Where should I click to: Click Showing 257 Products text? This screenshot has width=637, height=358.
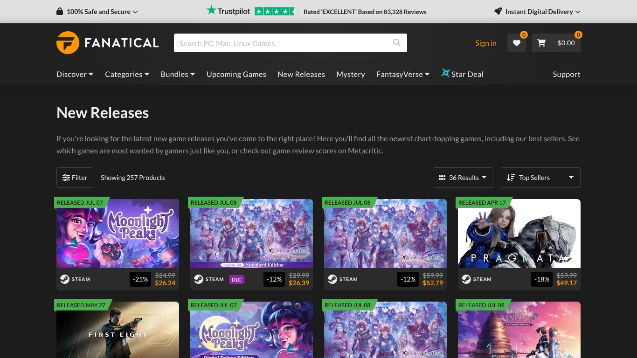pyautogui.click(x=133, y=178)
